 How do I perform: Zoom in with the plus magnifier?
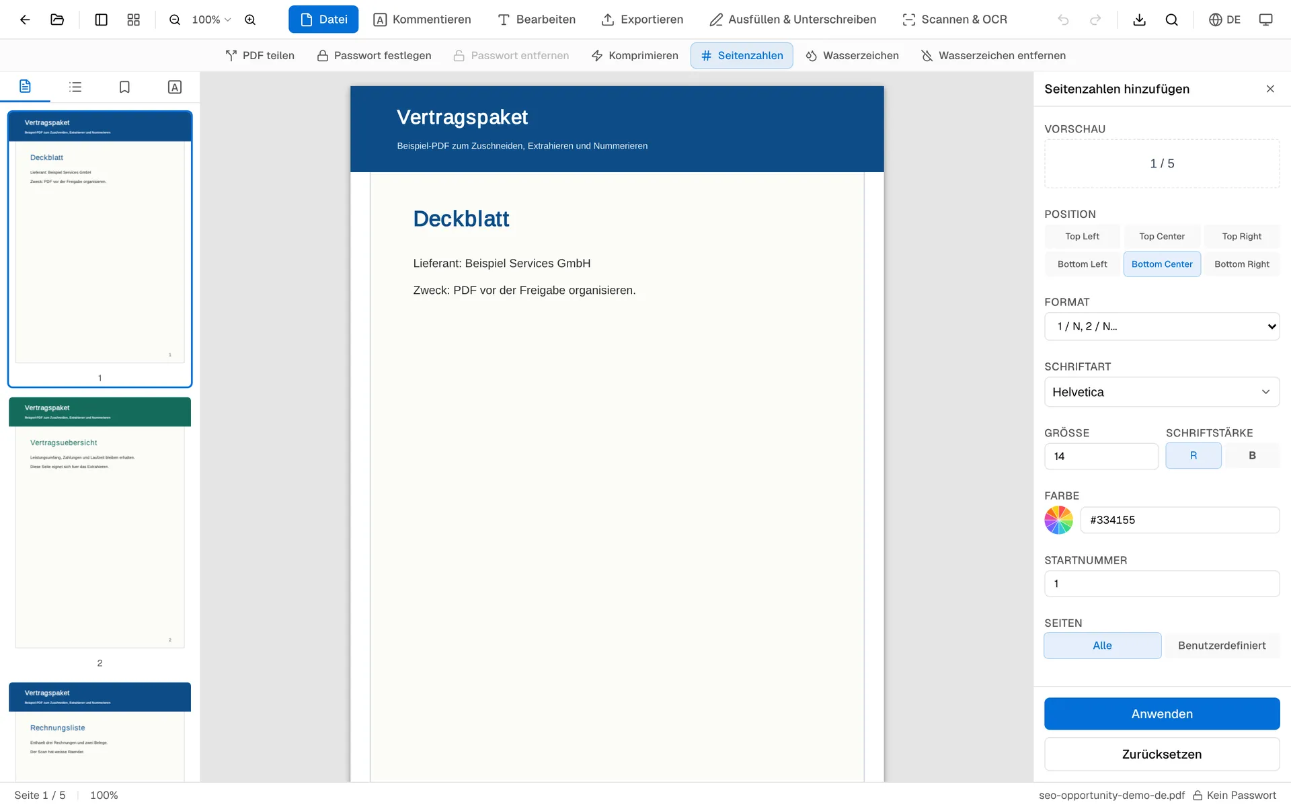250,20
